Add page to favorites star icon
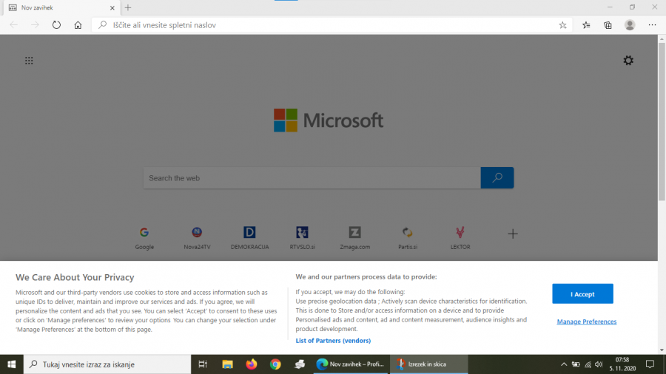Viewport: 666px width, 374px height. tap(562, 24)
